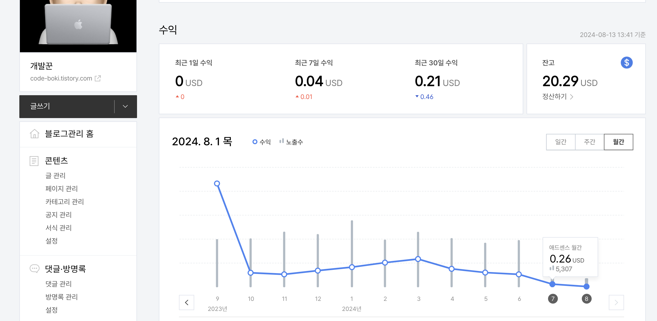This screenshot has width=657, height=321.
Task: Click the 콘텐츠 document icon
Action: [x=34, y=161]
